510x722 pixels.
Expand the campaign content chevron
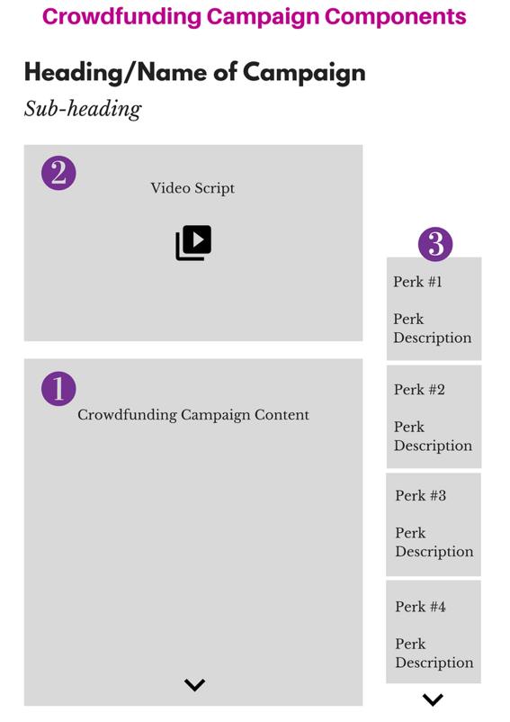tap(194, 685)
